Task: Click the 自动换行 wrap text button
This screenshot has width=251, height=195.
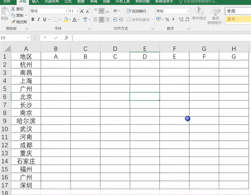Action: tap(136, 11)
